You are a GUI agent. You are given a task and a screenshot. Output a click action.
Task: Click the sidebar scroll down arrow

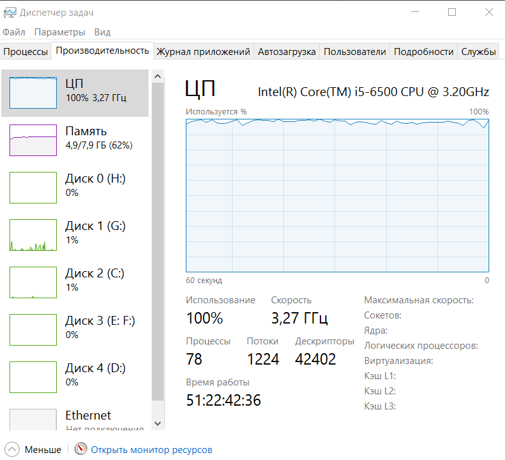(x=158, y=423)
